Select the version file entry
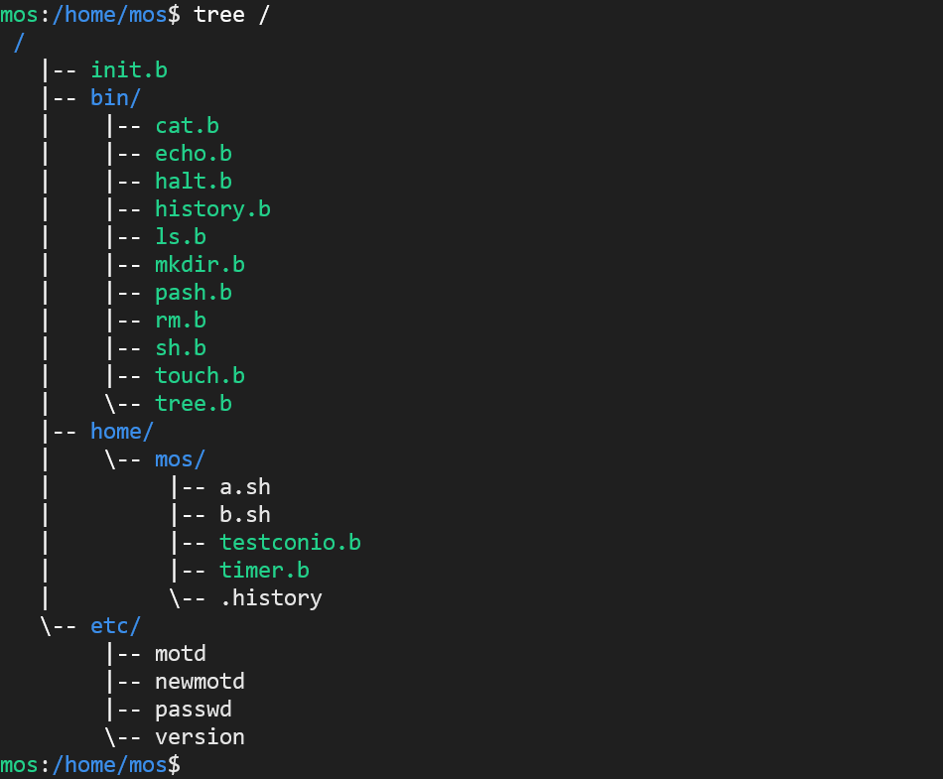Screen dimensions: 943x779 click(x=200, y=736)
